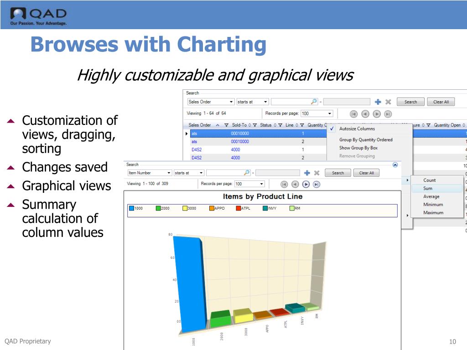Click the light green RM legend swatch
This screenshot has width=467, height=350.
pos(292,208)
